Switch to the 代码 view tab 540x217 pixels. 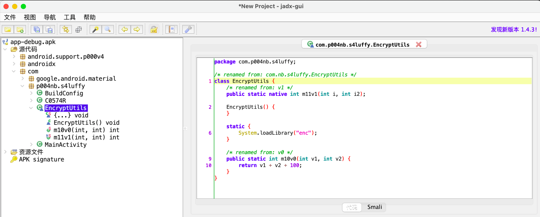click(352, 207)
